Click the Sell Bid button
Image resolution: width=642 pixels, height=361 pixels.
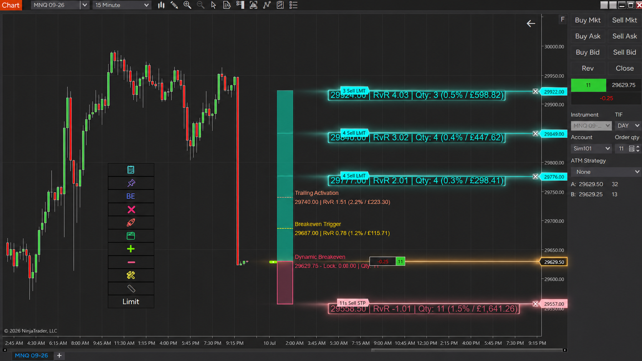624,52
